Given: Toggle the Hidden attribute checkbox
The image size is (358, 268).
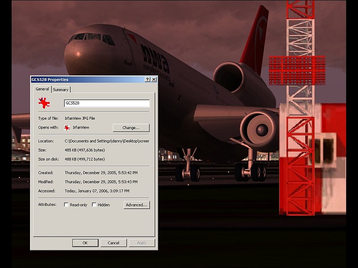Looking at the screenshot, I should 94,205.
